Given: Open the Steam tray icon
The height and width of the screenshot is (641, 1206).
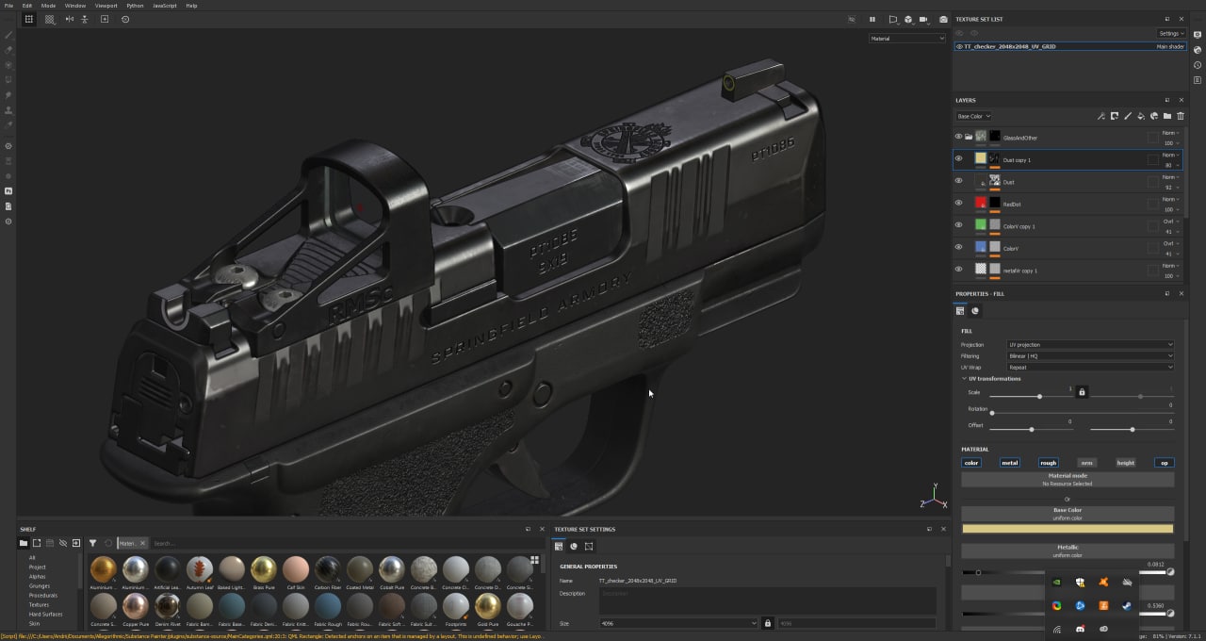Looking at the screenshot, I should pos(1126,605).
